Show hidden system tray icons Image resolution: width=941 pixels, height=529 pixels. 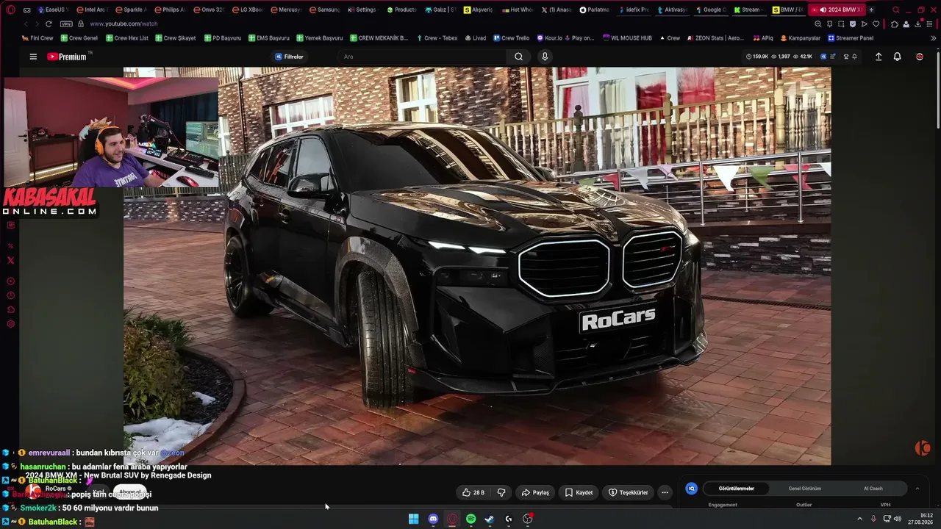(x=860, y=519)
